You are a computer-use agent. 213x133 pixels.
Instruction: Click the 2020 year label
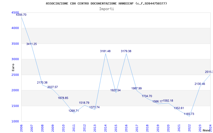[169, 128]
